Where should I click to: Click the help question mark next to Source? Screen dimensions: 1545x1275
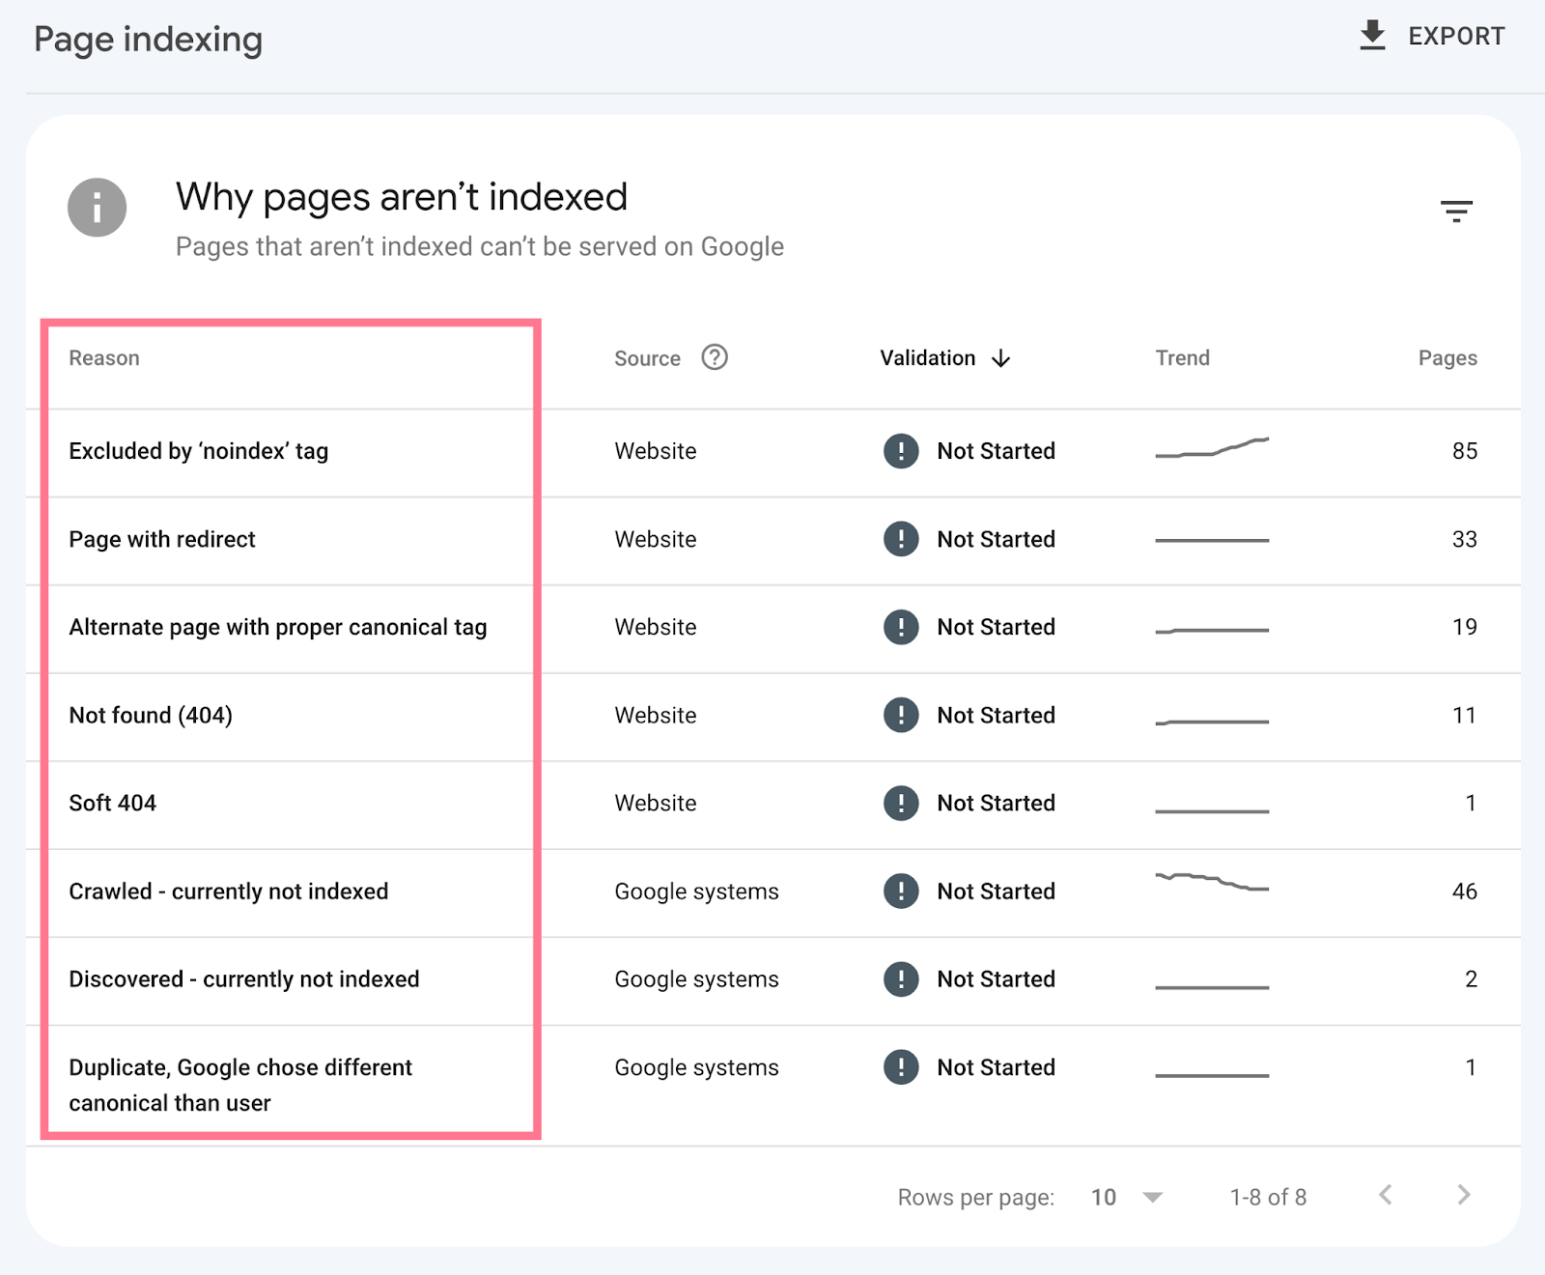(x=714, y=357)
